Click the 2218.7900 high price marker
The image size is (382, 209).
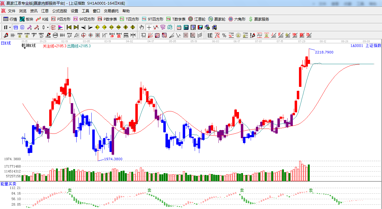tap(324, 52)
